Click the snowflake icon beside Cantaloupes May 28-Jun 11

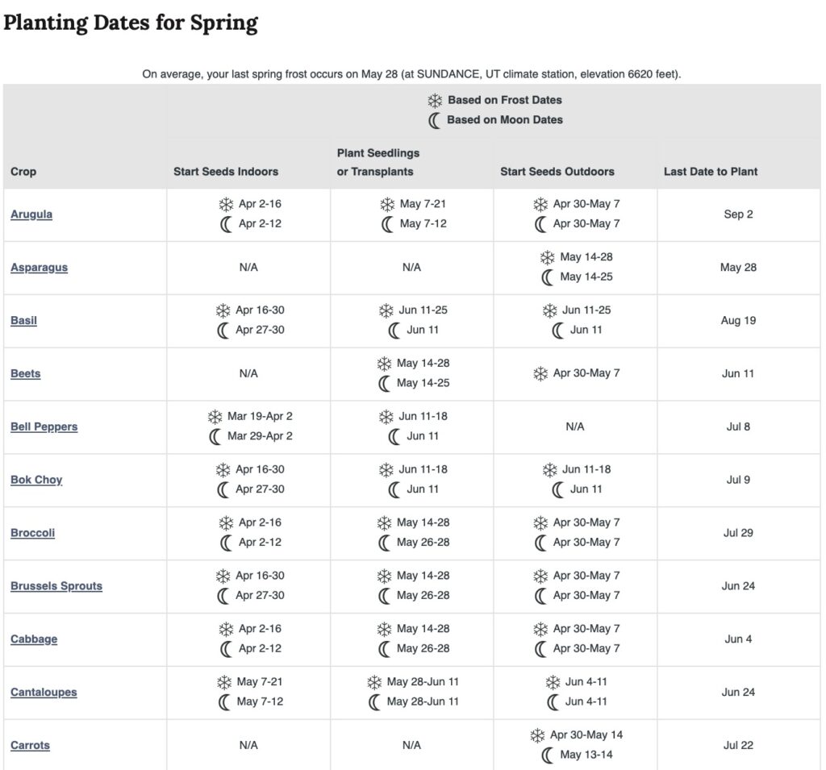pyautogui.click(x=374, y=682)
